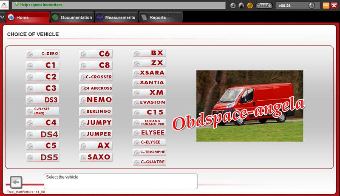Click the user profile icon in top bar
Screen dimensions: 340x196
tap(241, 6)
